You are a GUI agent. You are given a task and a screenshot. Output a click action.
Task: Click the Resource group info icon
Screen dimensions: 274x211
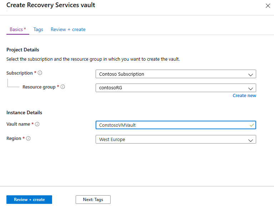pyautogui.click(x=63, y=87)
